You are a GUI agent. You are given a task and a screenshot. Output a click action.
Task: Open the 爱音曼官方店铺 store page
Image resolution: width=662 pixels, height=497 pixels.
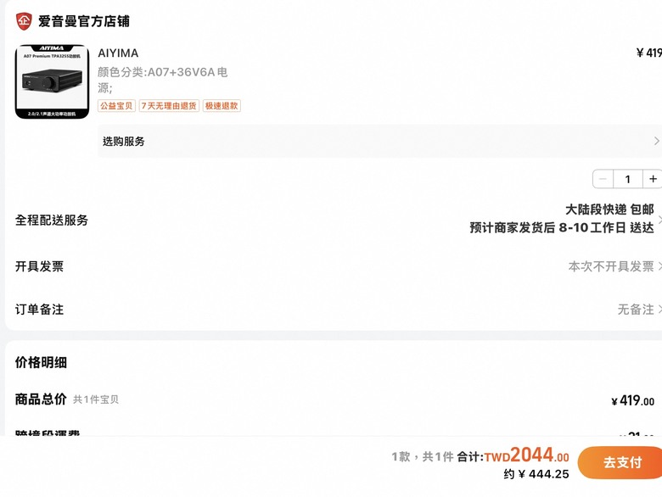click(x=83, y=21)
